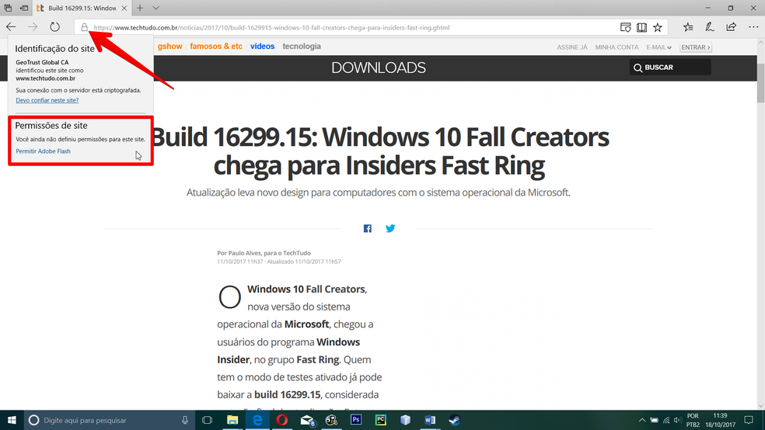The image size is (765, 430).
Task: Open Word from taskbar
Action: 430,420
